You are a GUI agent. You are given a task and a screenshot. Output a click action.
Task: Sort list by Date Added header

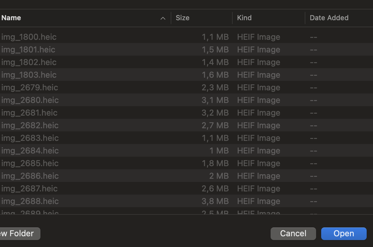tap(329, 18)
